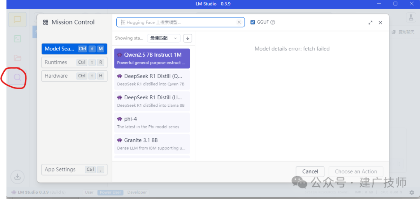Select DeepSeek R1 Distill Qwen 7B model
Image resolution: width=420 pixels, height=199 pixels.
tap(152, 80)
